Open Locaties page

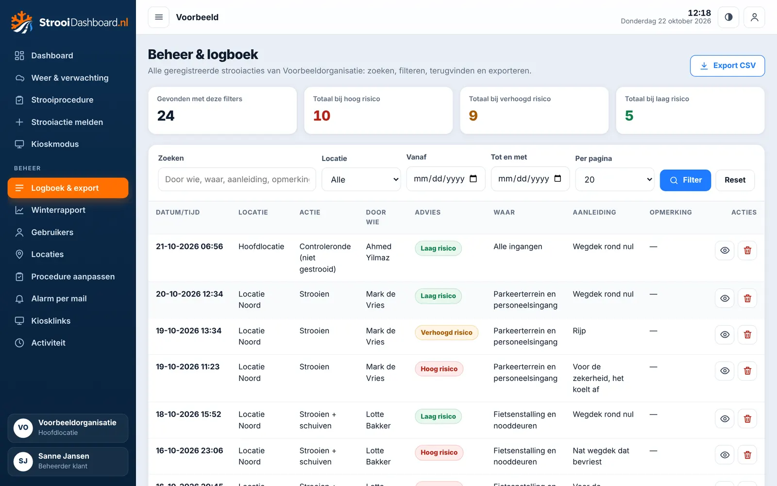(x=68, y=254)
